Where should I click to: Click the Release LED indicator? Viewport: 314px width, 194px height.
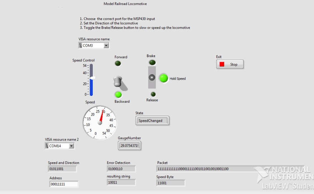click(x=153, y=94)
